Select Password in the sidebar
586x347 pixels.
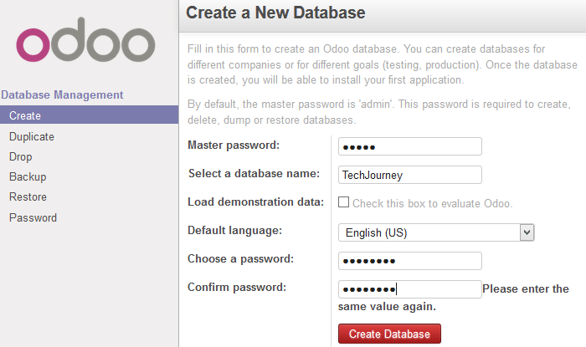coord(33,217)
